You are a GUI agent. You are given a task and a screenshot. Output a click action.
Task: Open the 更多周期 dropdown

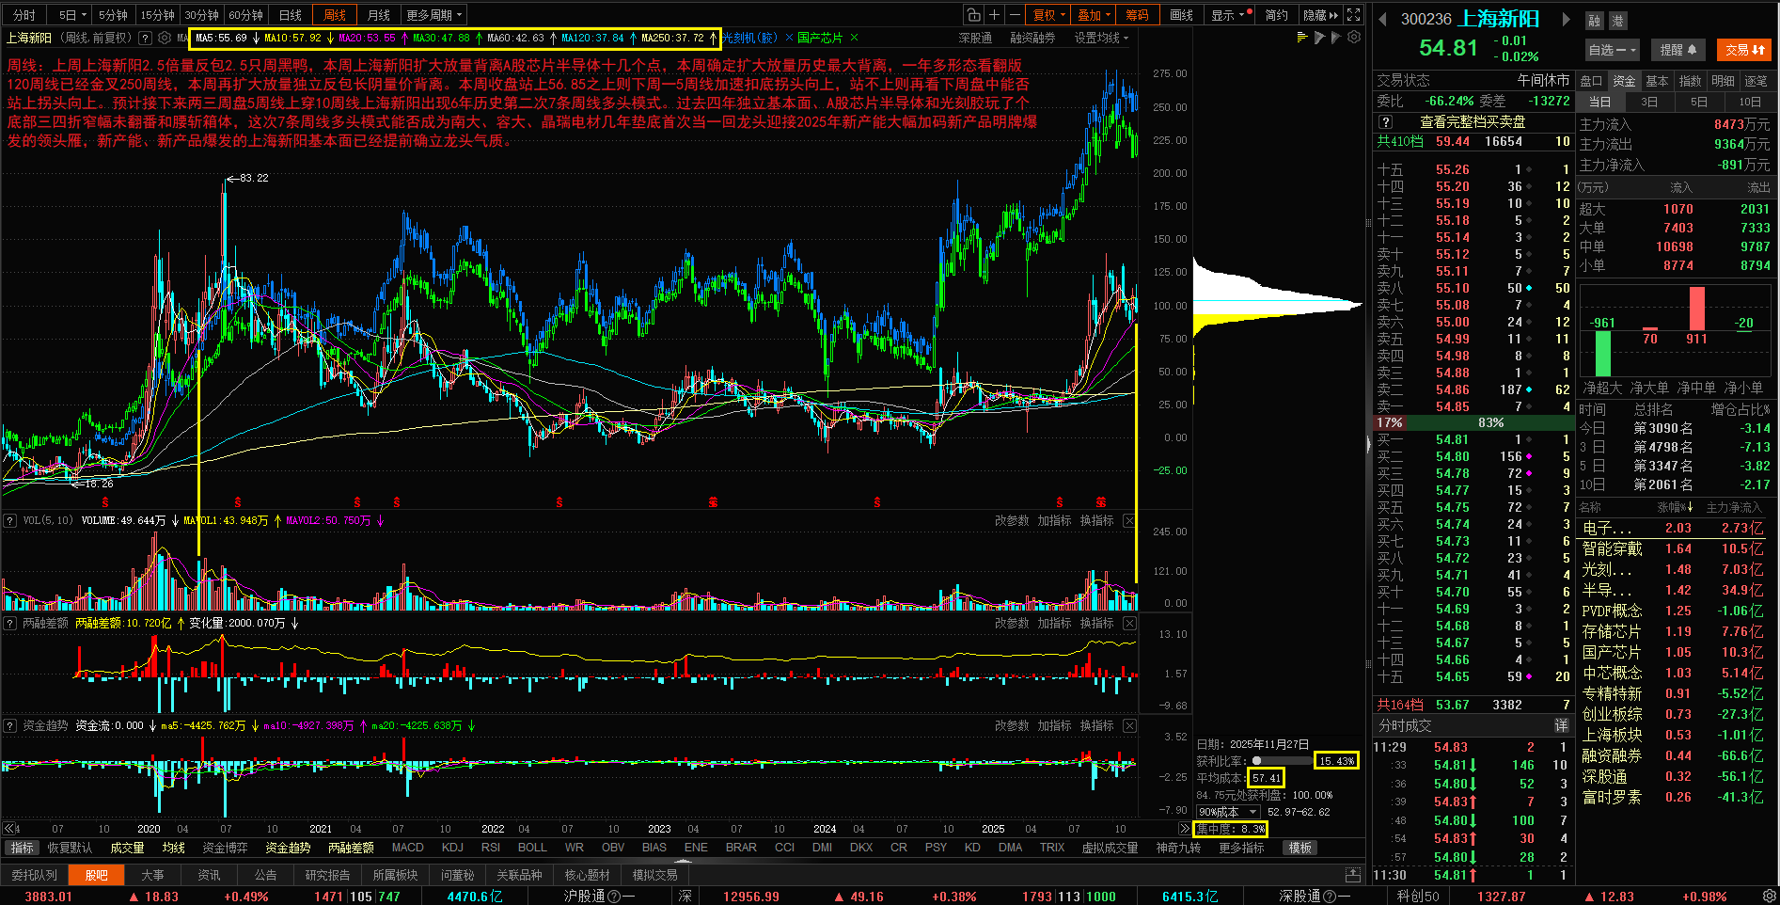pyautogui.click(x=433, y=15)
